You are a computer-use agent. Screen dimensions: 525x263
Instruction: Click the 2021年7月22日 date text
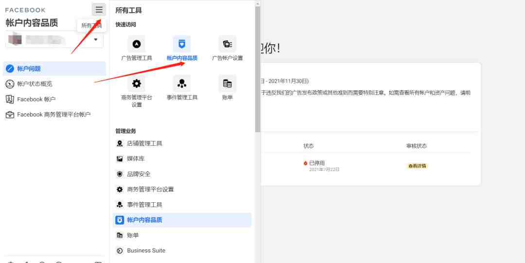(x=324, y=170)
